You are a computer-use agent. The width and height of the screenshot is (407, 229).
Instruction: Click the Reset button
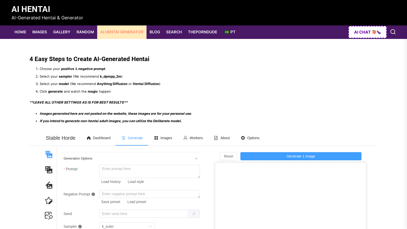tap(228, 156)
